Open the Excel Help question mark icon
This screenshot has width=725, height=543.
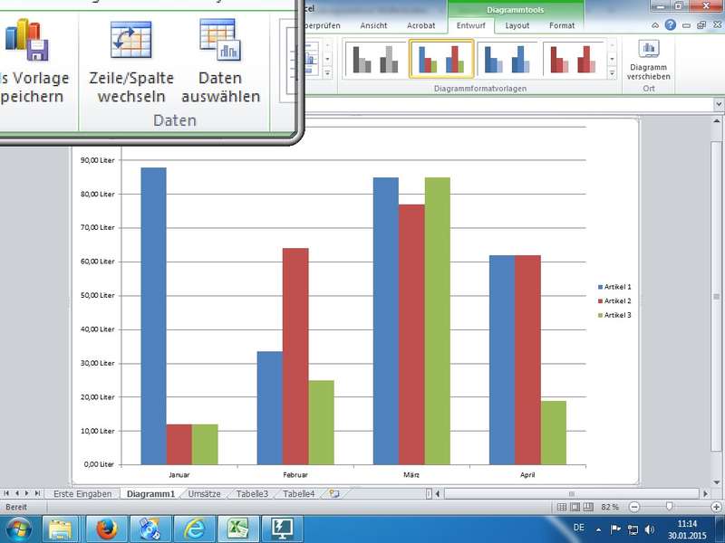click(x=670, y=25)
